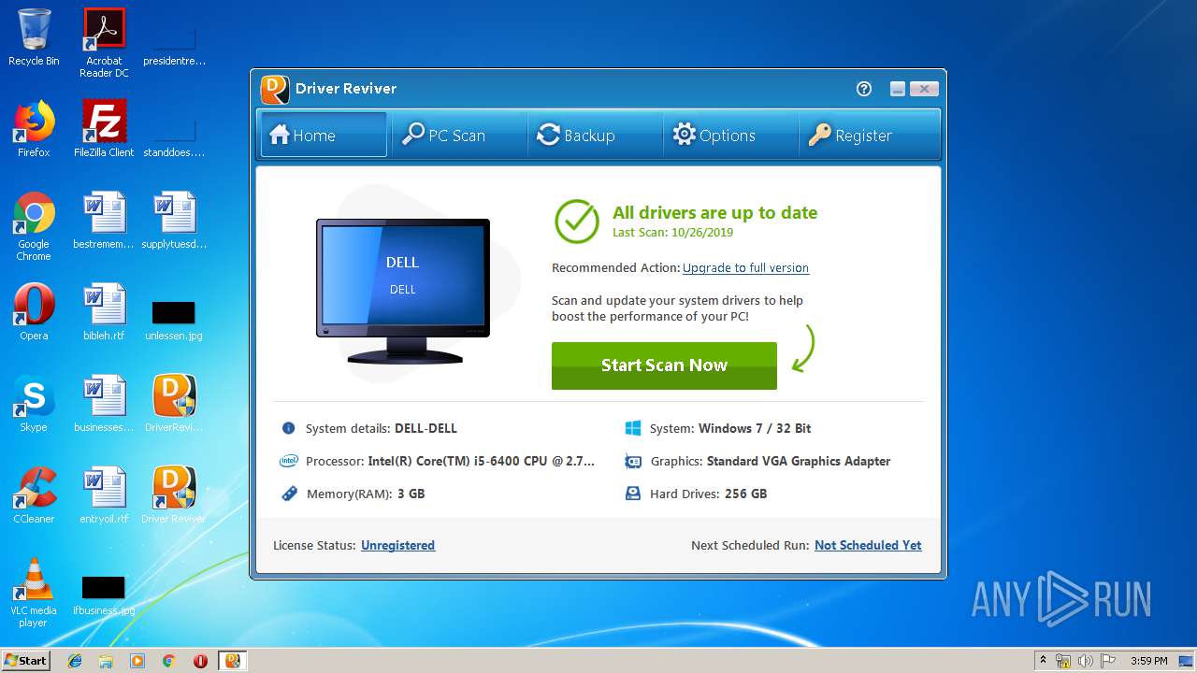Launch Chrome from the taskbar
1197x673 pixels.
(169, 661)
